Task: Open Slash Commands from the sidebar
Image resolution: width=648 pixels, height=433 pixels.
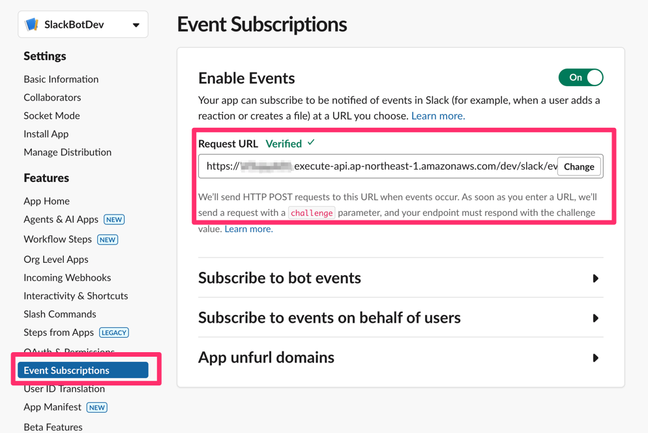Action: (59, 314)
